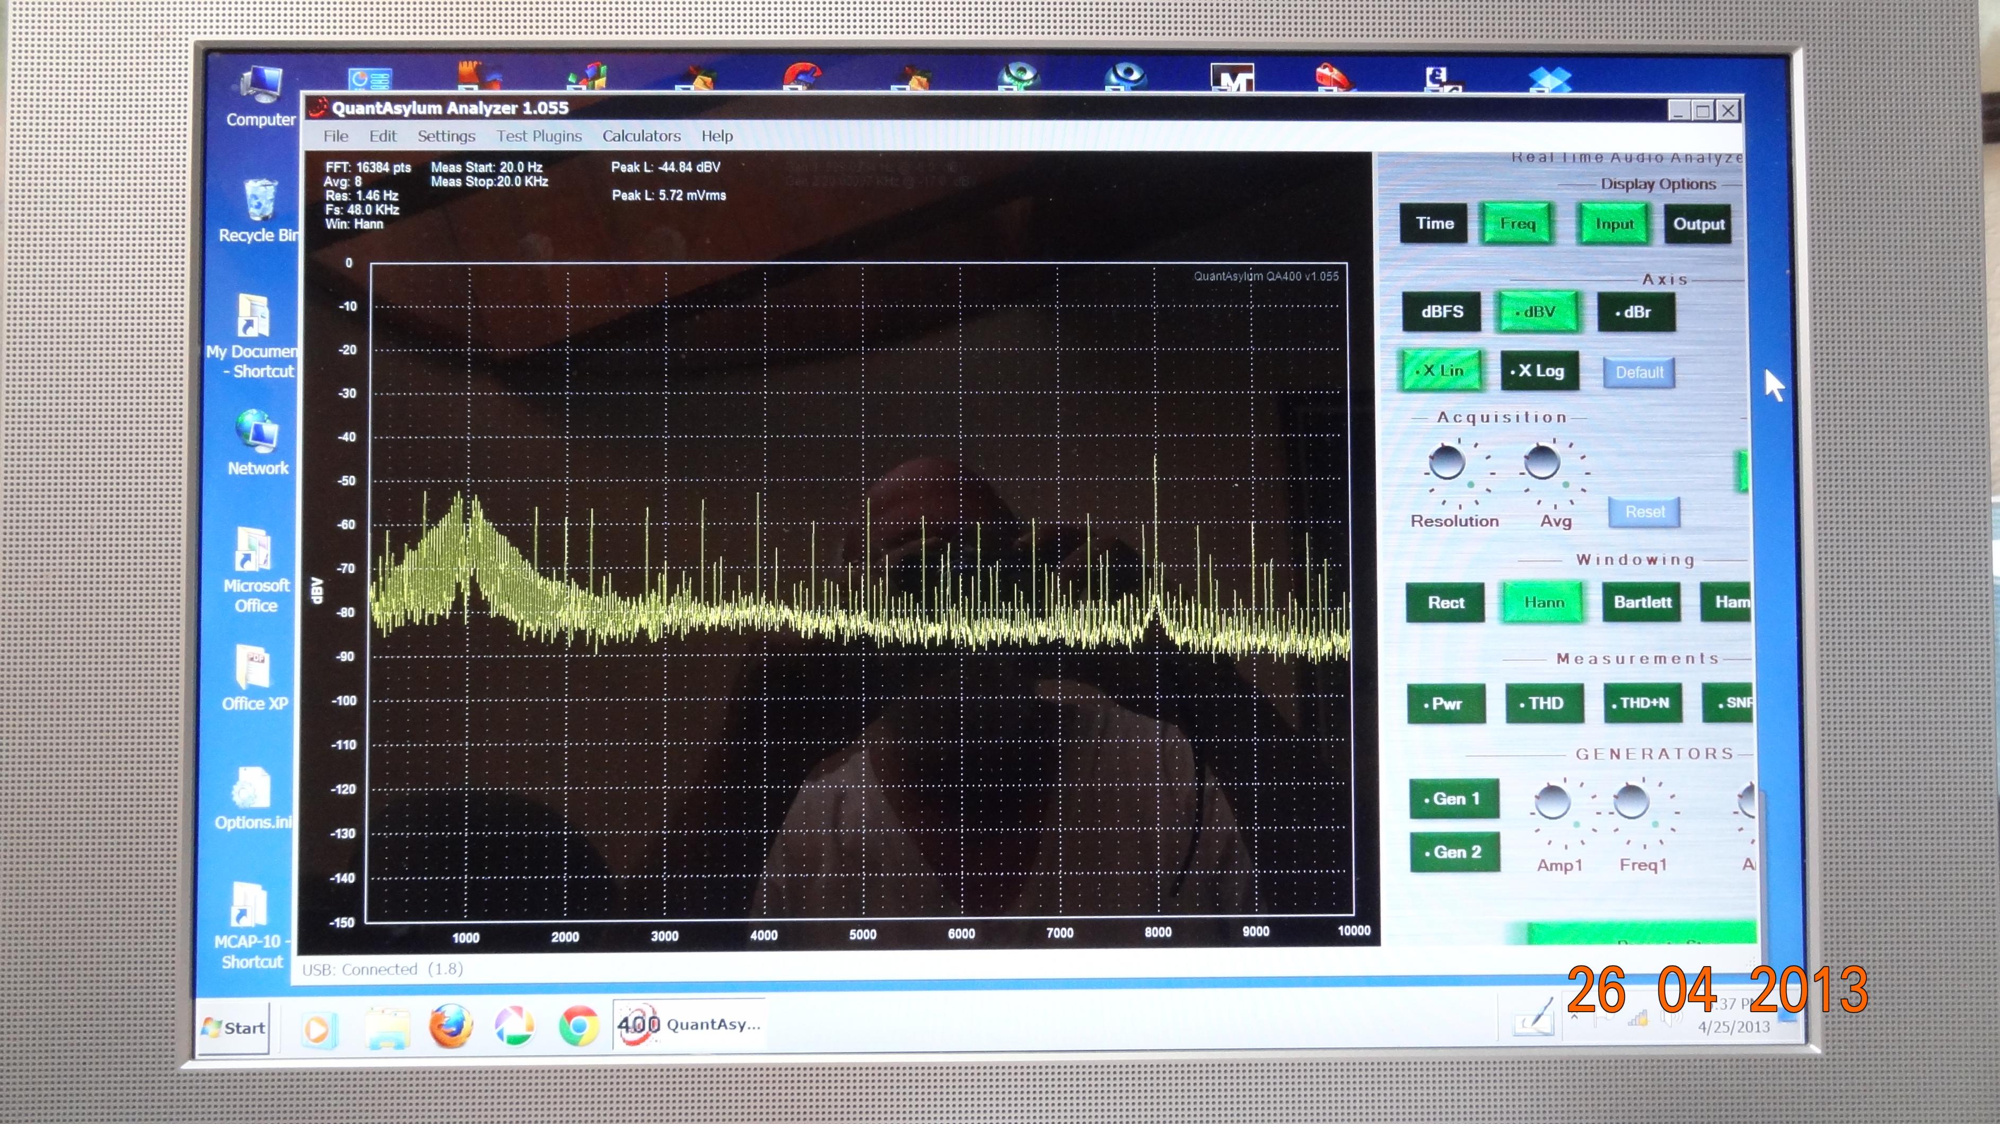Click the 'Peak L: -44.84 dBV' readout
The image size is (2000, 1124).
(x=665, y=167)
